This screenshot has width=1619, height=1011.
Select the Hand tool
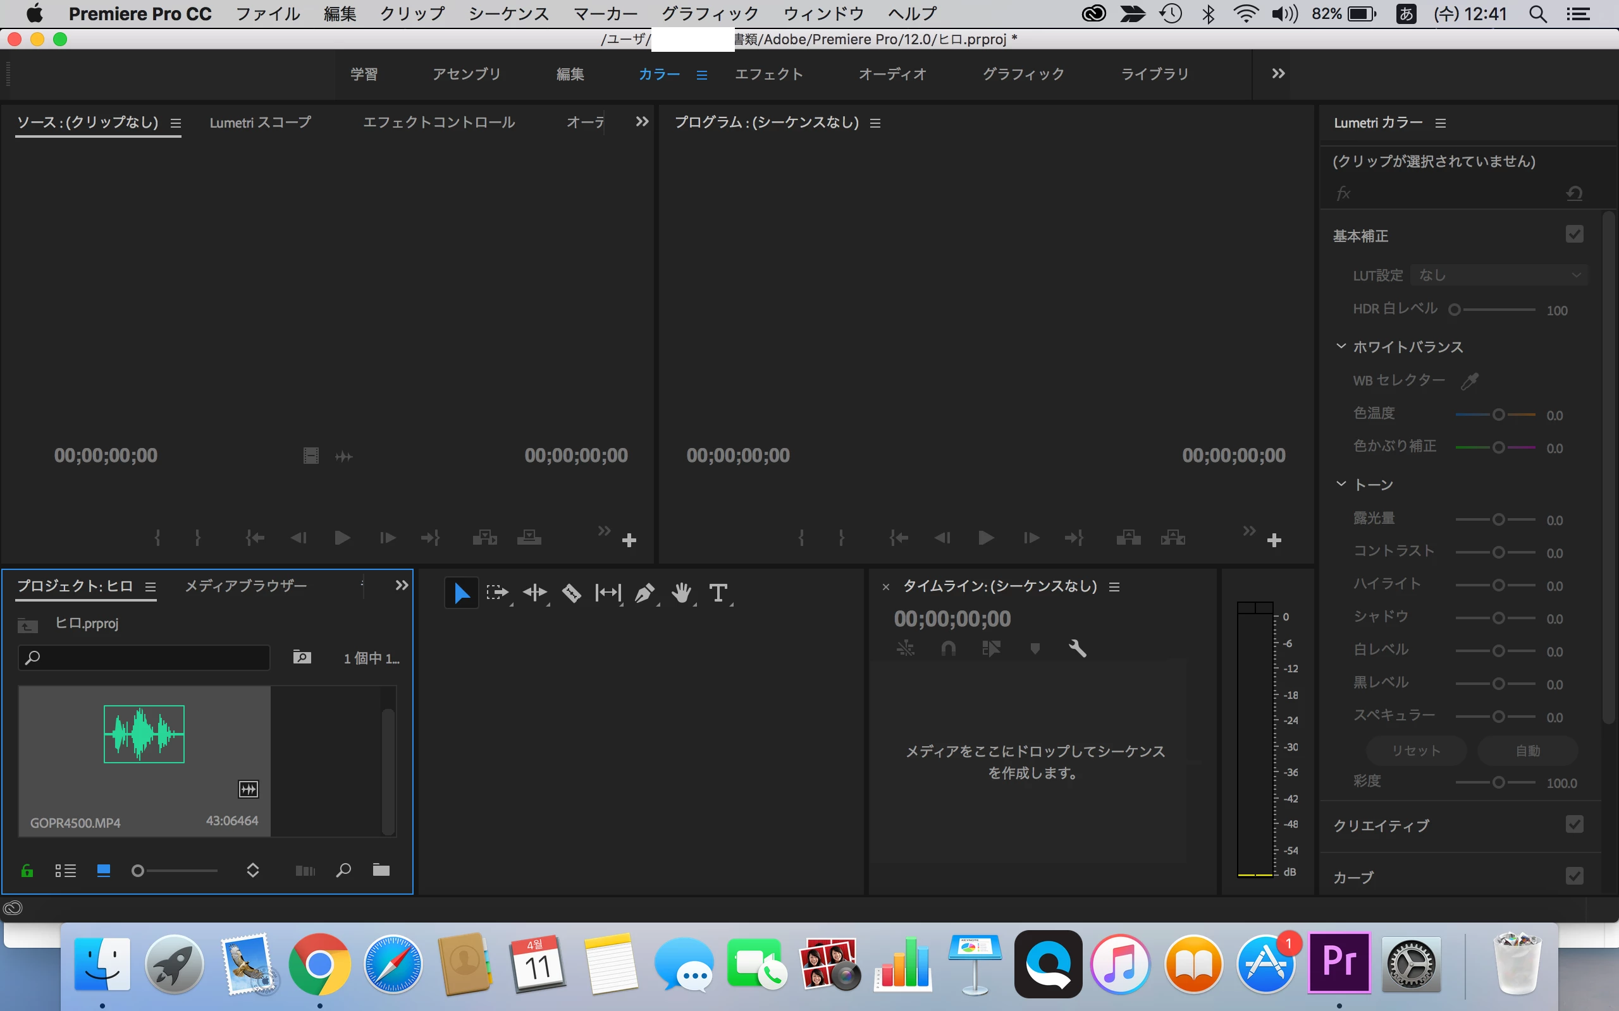pos(681,593)
